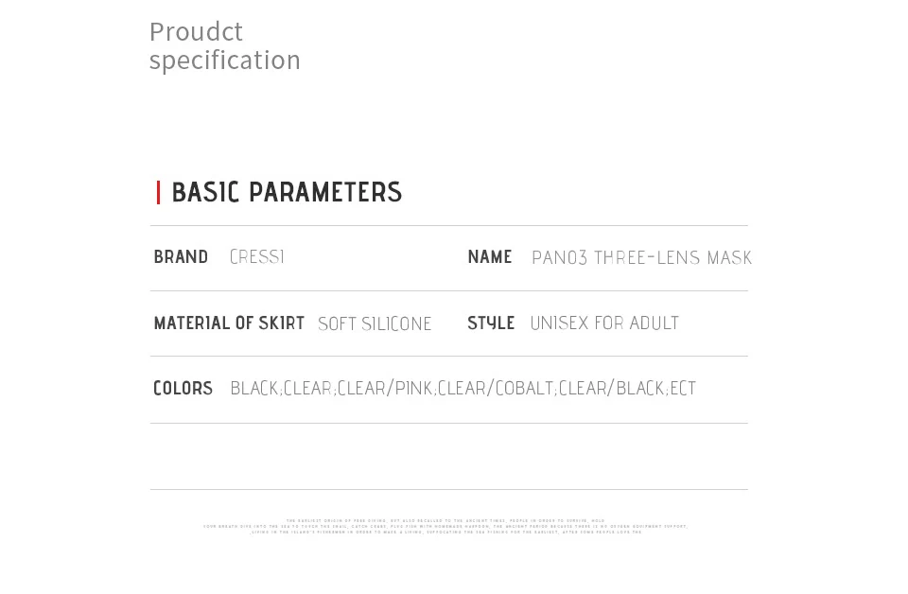Select the STYLE label
This screenshot has height=594, width=908.
(x=491, y=323)
